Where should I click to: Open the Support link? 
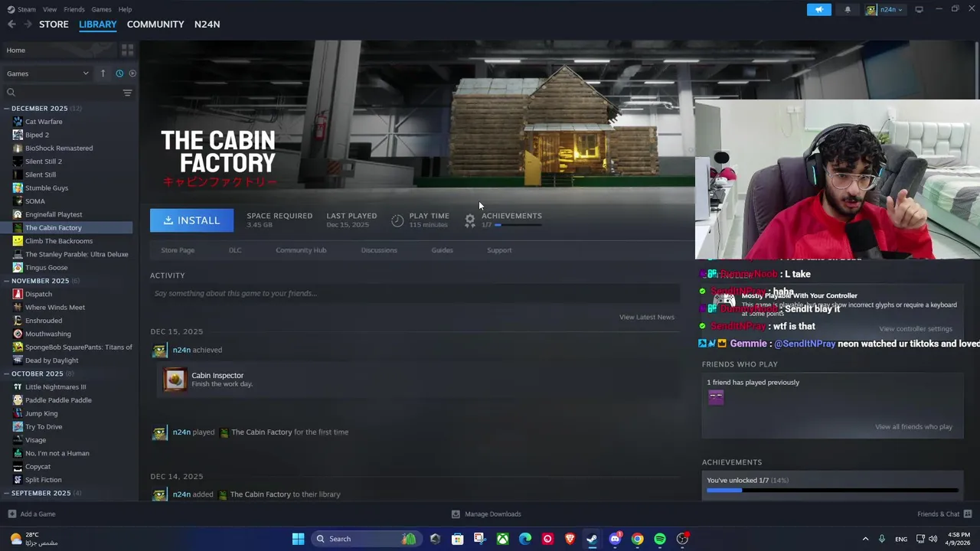tap(499, 250)
